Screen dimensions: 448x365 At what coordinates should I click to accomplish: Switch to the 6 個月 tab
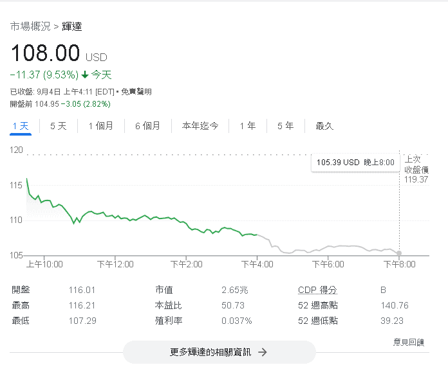pyautogui.click(x=147, y=126)
